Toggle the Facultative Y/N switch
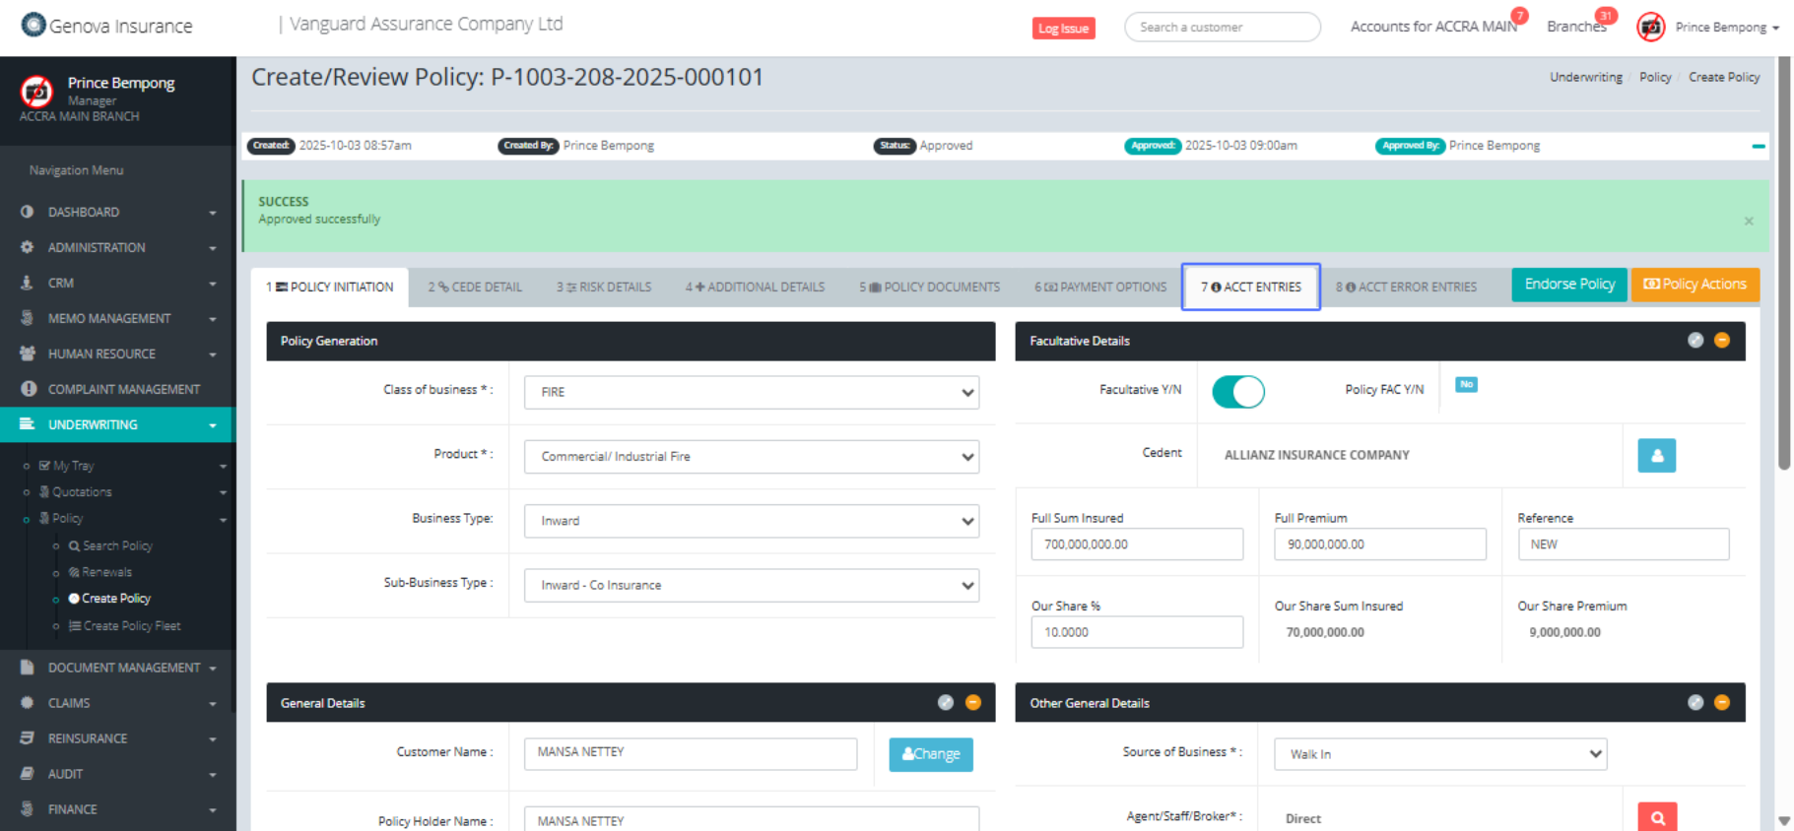 [1237, 392]
